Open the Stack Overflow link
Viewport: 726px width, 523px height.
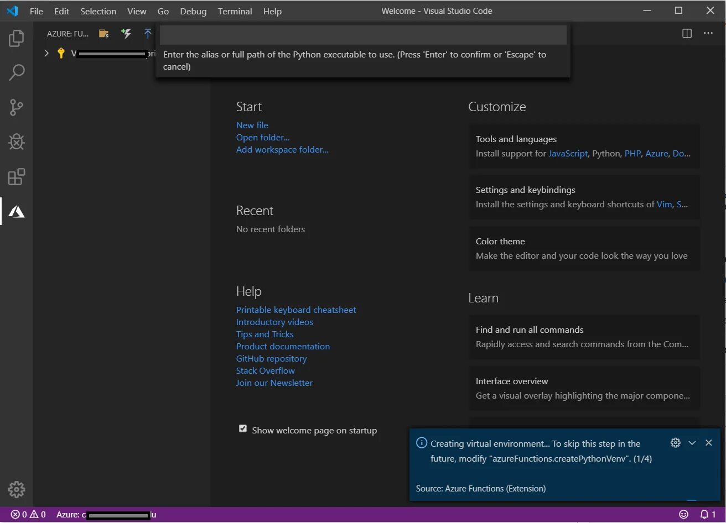click(x=266, y=371)
